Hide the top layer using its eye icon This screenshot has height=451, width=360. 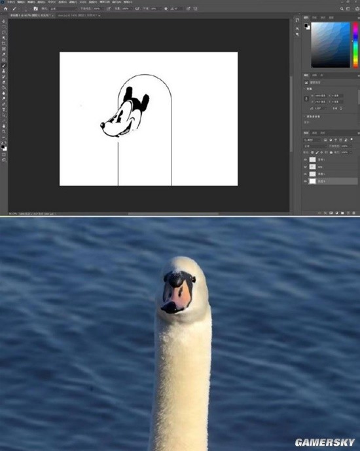coord(305,159)
